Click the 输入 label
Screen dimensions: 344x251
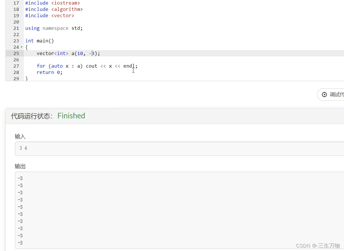click(20, 137)
